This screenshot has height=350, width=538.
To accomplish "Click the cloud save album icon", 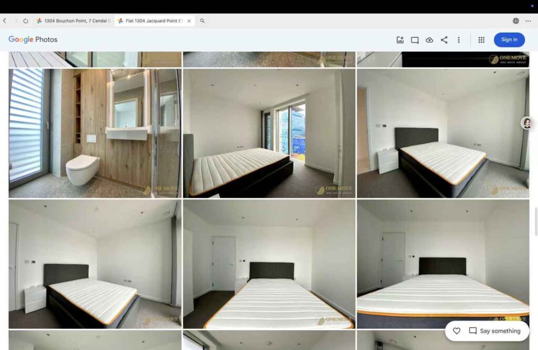I will (x=429, y=40).
